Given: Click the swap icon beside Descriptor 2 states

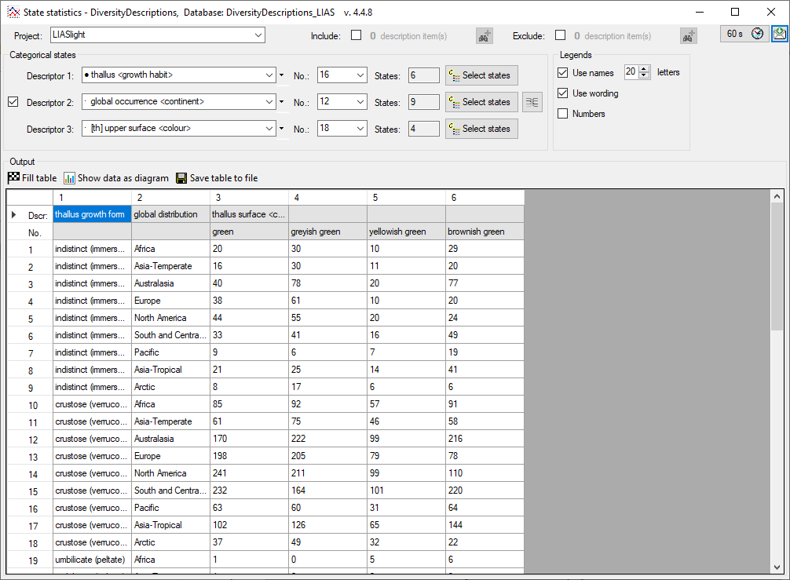Looking at the screenshot, I should (x=532, y=102).
